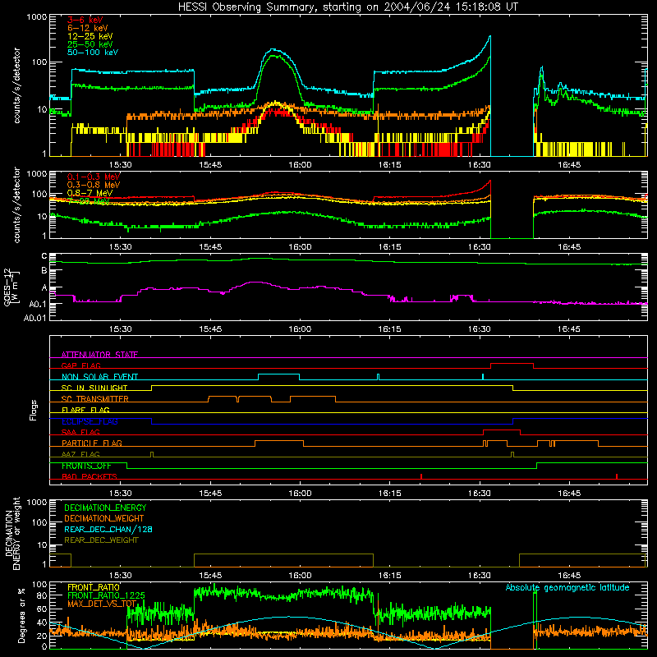Click the 16:45 time tick below the decimation panel
The width and height of the screenshot is (657, 657).
coord(569,576)
